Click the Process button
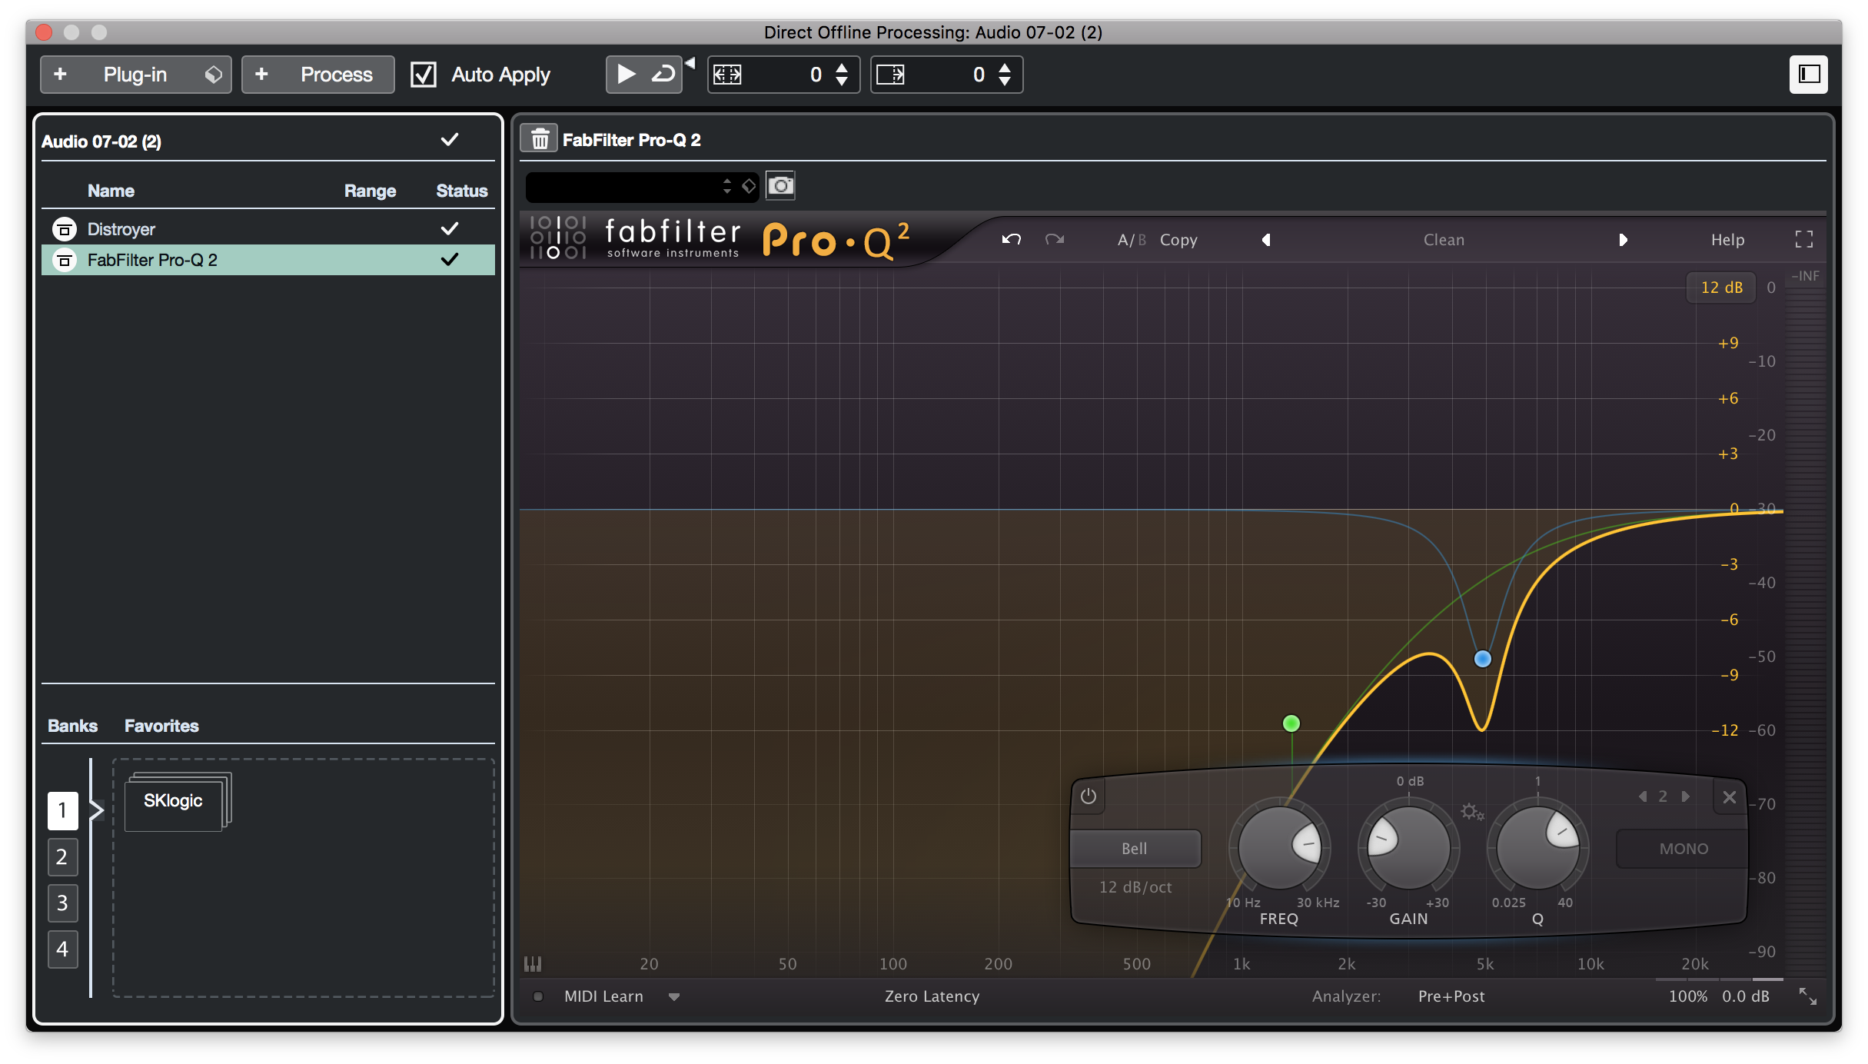 click(318, 75)
